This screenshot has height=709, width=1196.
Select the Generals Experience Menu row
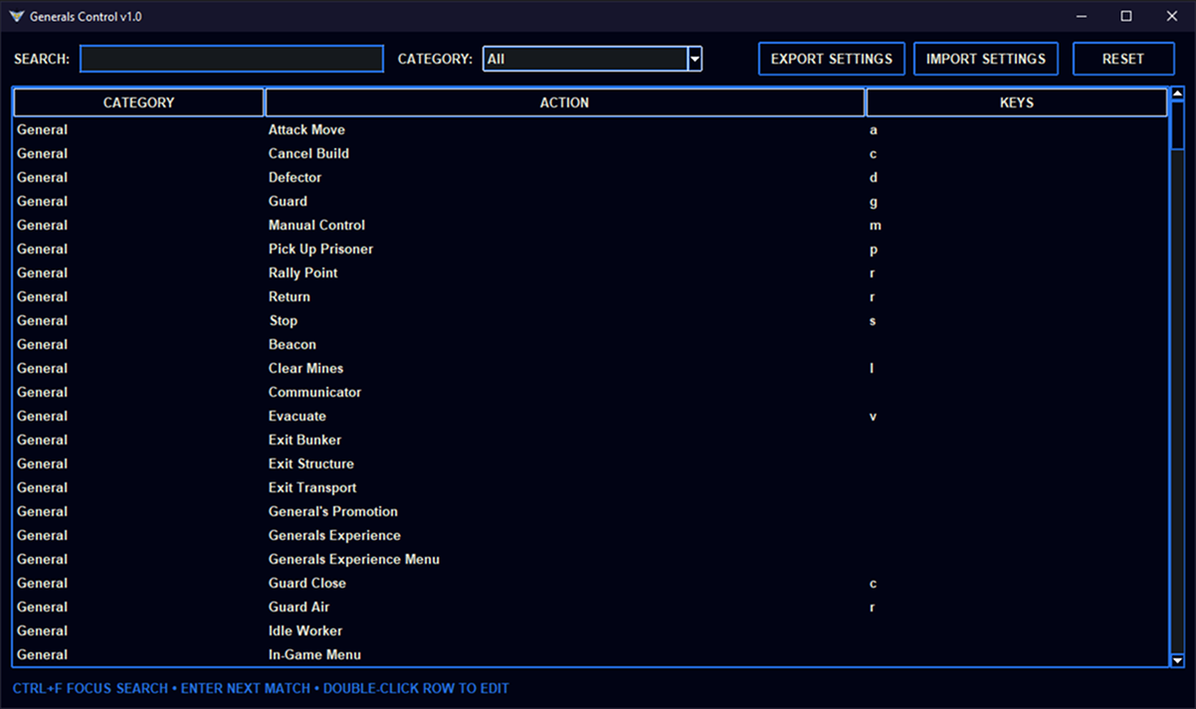coord(590,559)
